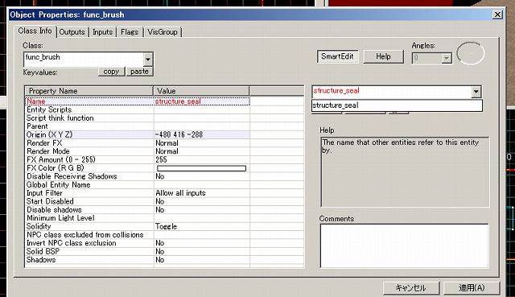Click the Property Name column header
This screenshot has height=297, width=515.
tap(89, 91)
